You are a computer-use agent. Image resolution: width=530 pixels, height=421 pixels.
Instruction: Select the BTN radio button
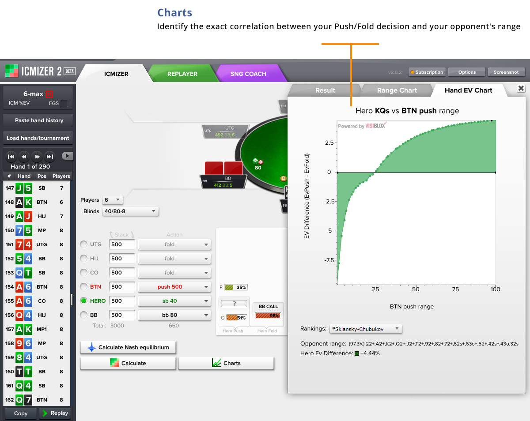83,287
